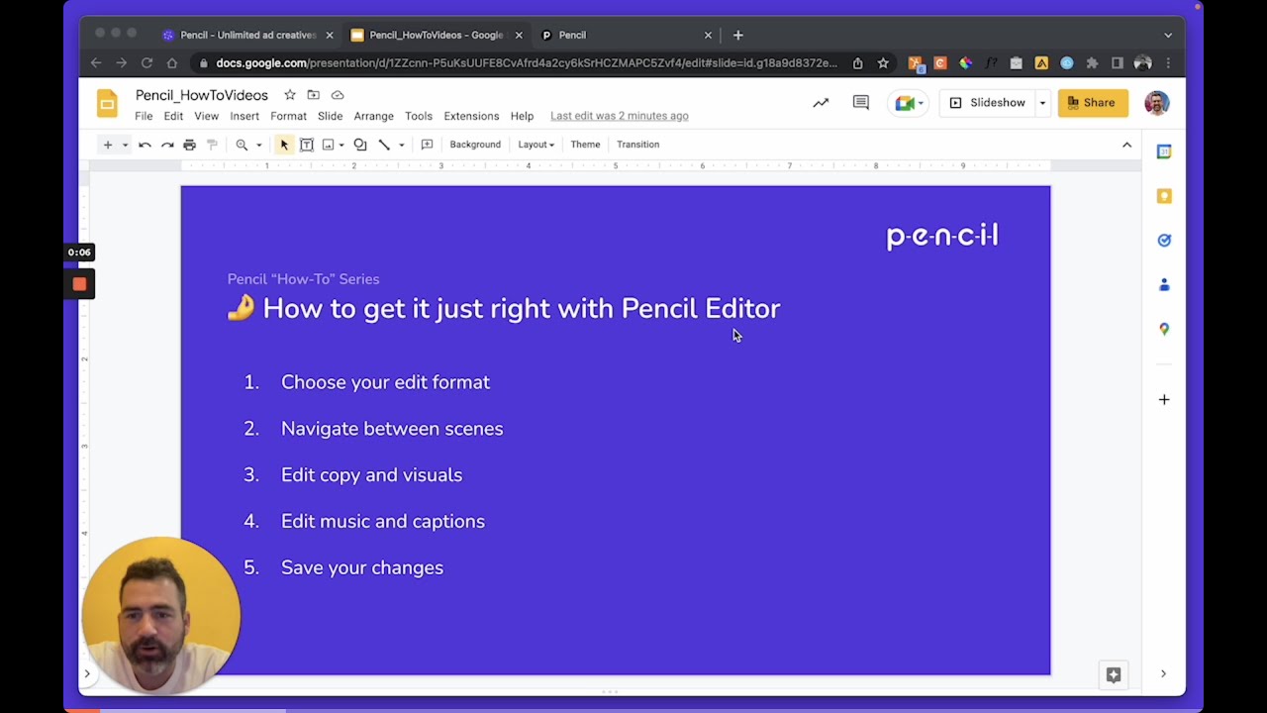The width and height of the screenshot is (1267, 713).
Task: Click the zoom magnifier tool
Action: [242, 145]
